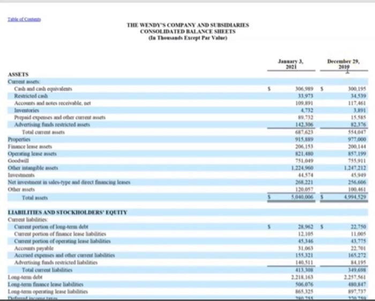The image size is (375, 301).
Task: Click 'Current portion of finance lease liabilities'
Action: [60, 234]
